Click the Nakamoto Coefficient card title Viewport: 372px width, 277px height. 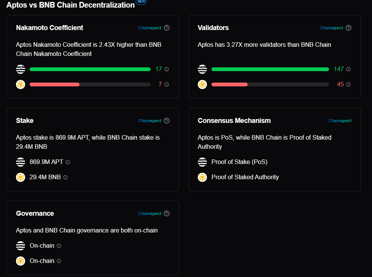[49, 28]
